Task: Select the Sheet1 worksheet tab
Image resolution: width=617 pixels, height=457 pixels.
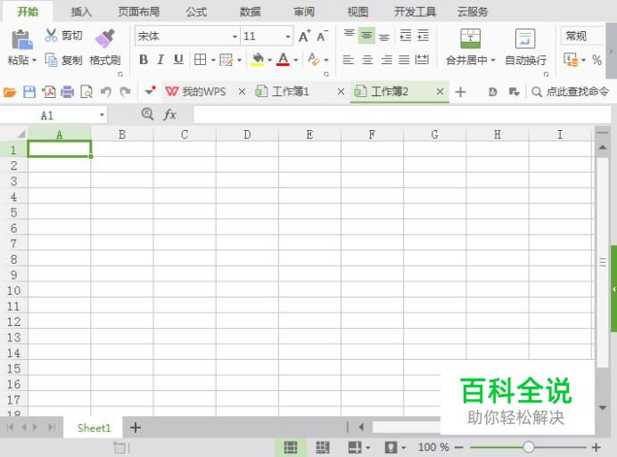Action: click(x=94, y=428)
